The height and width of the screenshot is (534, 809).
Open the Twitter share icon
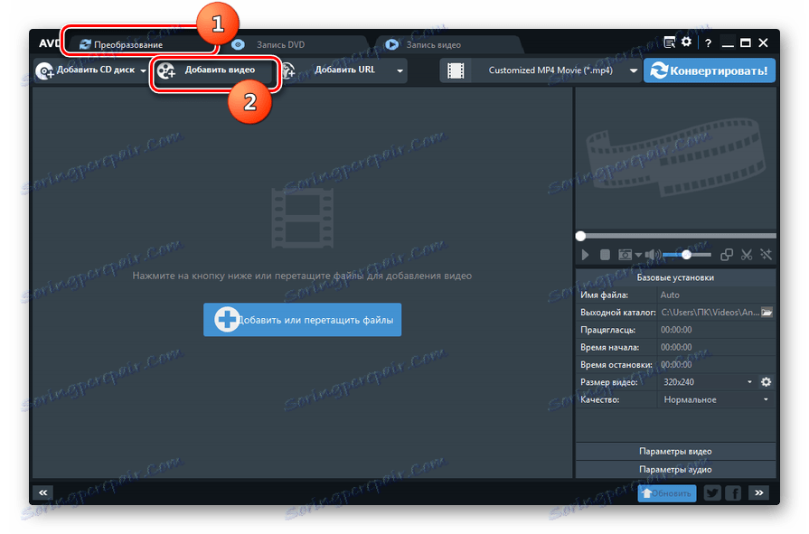(x=712, y=493)
